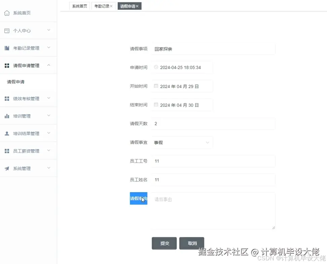This screenshot has width=327, height=264.
Task: Select the 个人中心 sidebar icon
Action: [7, 30]
